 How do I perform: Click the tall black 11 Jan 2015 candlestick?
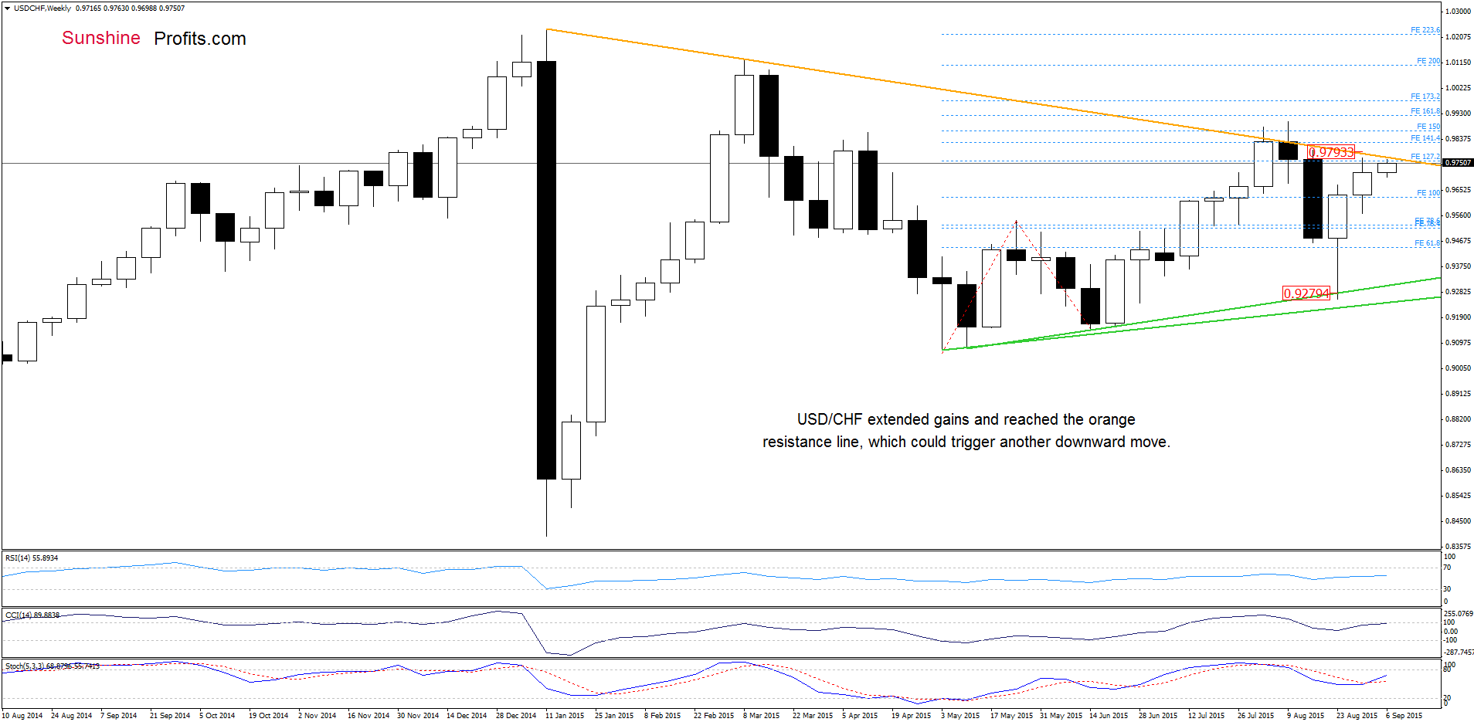pyautogui.click(x=546, y=270)
